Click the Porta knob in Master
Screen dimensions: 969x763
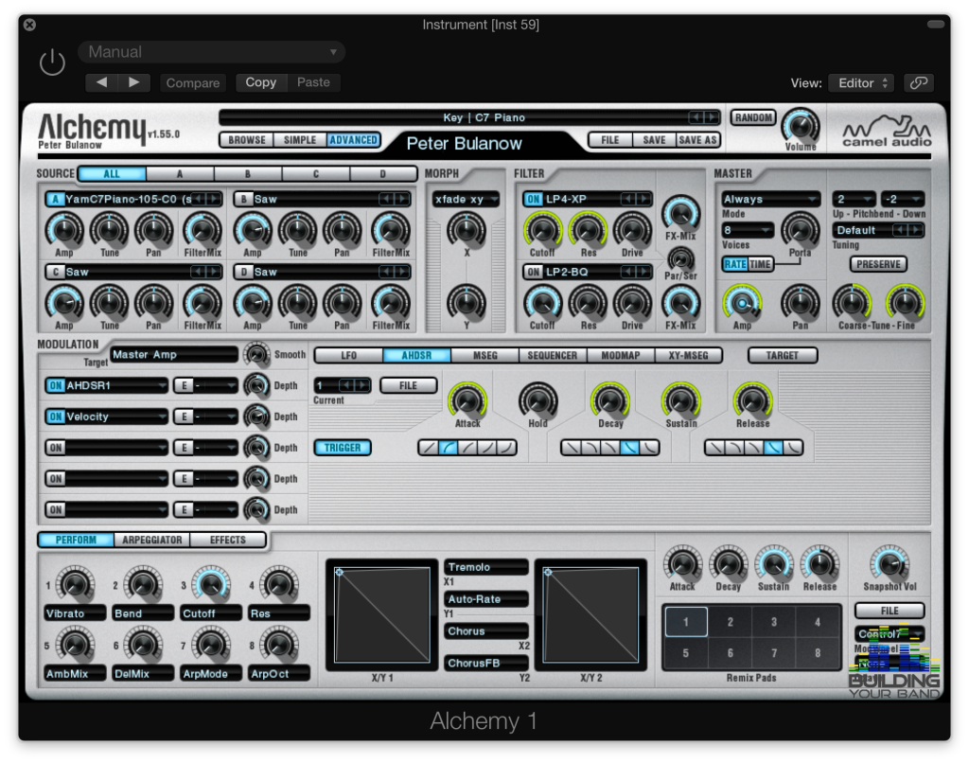coord(800,229)
